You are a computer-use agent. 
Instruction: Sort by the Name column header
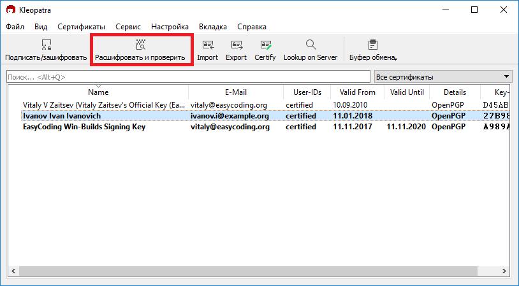(98, 92)
